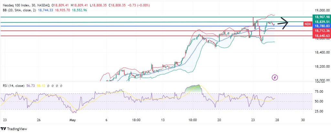Click the RSI moving average value 58.12

coord(41,86)
